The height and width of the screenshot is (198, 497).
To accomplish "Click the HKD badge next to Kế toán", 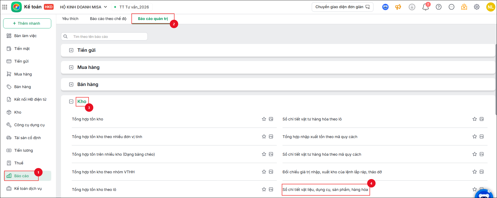I will pos(49,7).
